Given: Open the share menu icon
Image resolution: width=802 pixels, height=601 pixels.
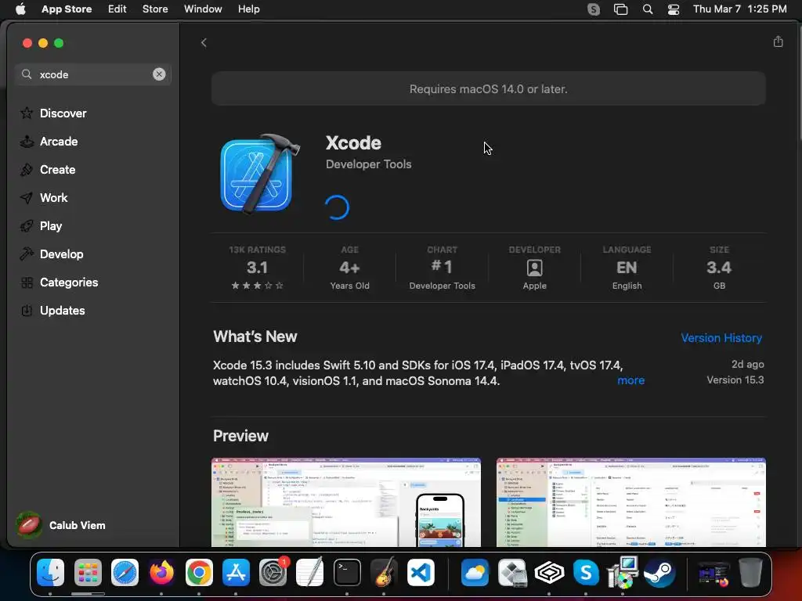Looking at the screenshot, I should [778, 42].
